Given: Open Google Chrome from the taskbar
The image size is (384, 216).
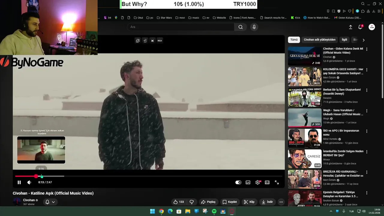Looking at the screenshot, I should 161,211.
